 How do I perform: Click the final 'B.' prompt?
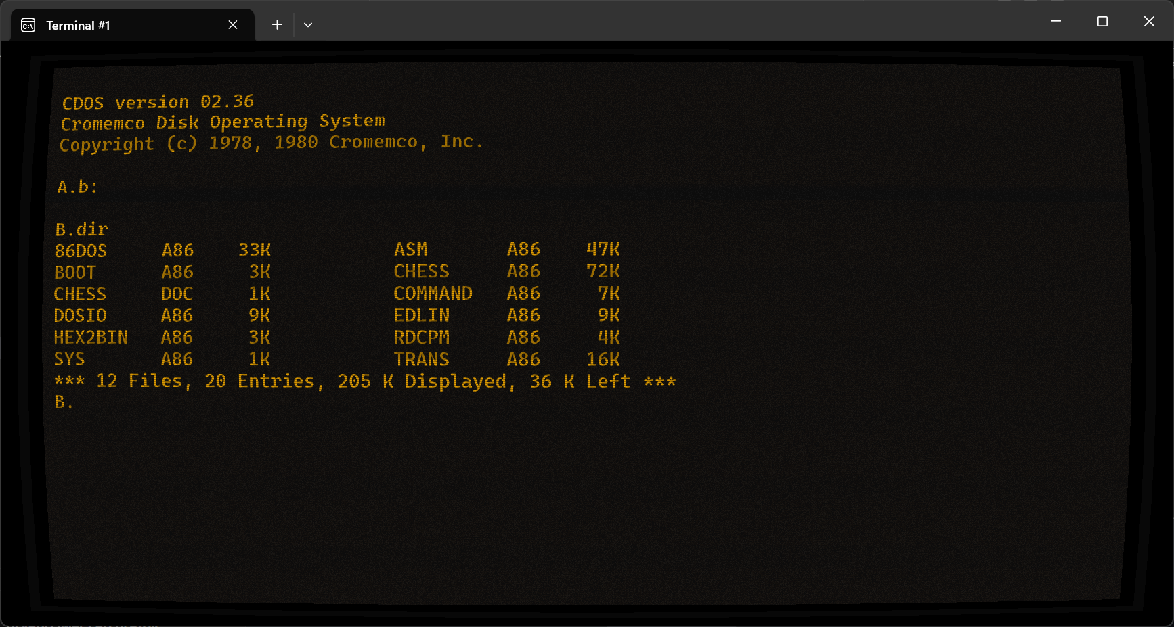pyautogui.click(x=63, y=402)
